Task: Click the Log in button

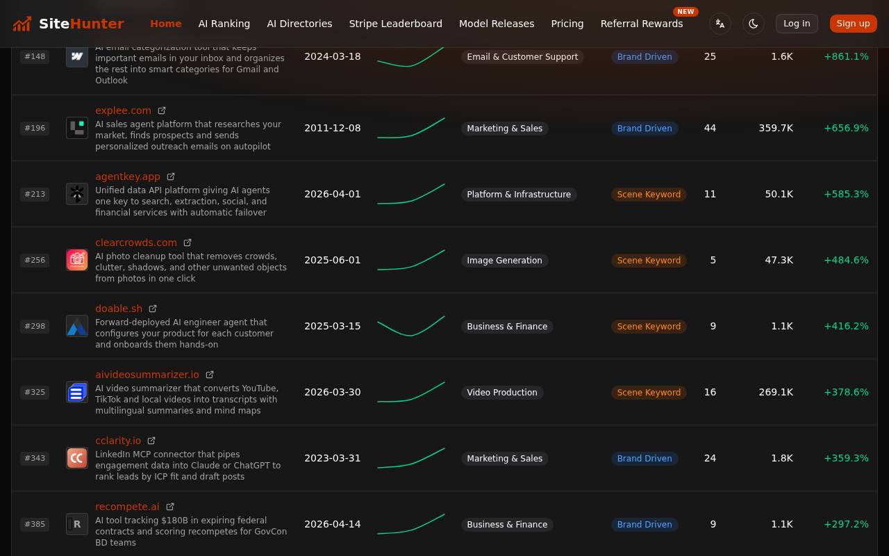Action: point(797,24)
